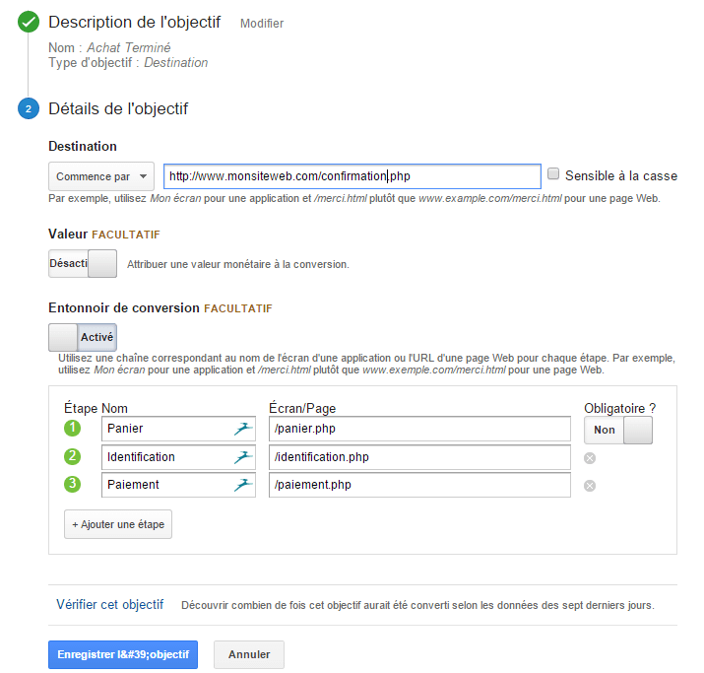Click the blue step 2 circle icon
This screenshot has width=704, height=673.
tap(28, 108)
